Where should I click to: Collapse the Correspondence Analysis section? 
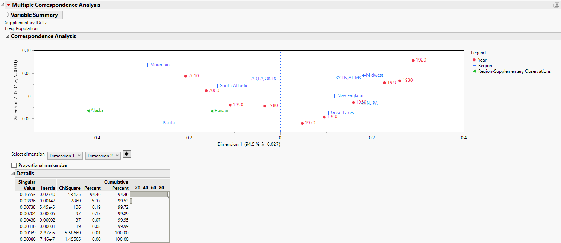point(8,36)
